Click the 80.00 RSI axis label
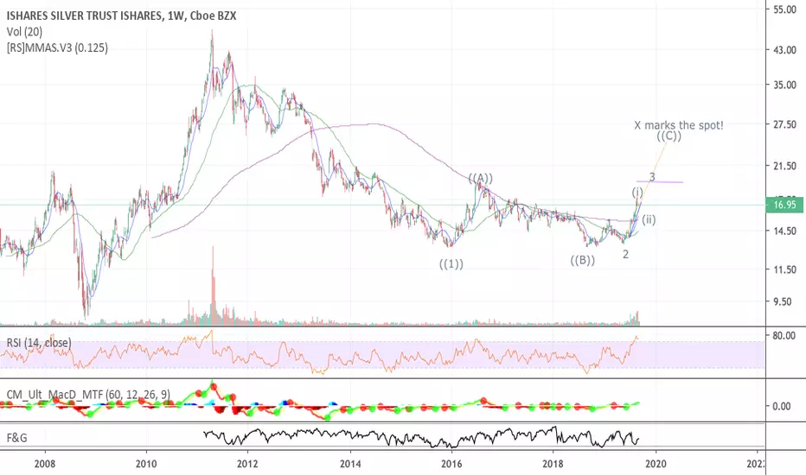806x475 pixels. (x=784, y=336)
